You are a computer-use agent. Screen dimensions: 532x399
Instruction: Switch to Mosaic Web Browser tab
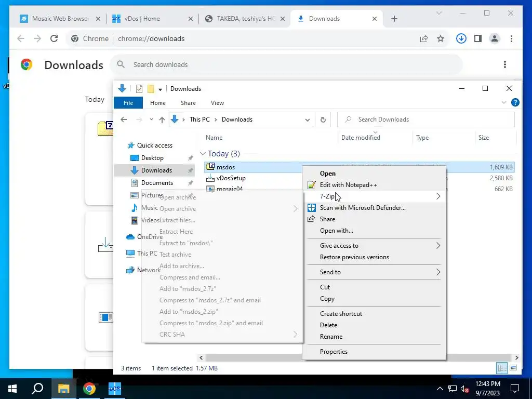click(x=60, y=19)
